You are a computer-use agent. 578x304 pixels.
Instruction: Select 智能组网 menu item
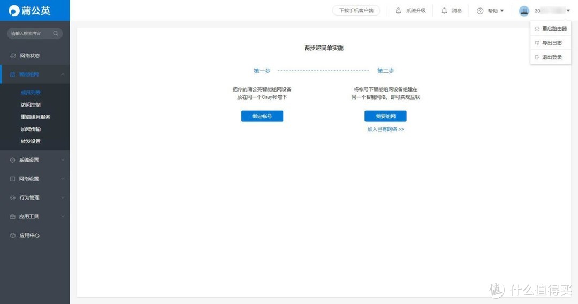[29, 74]
